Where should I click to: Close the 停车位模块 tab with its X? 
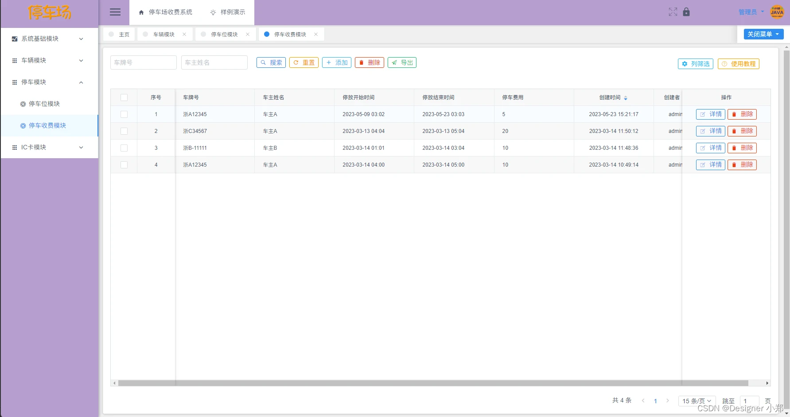[x=248, y=34]
